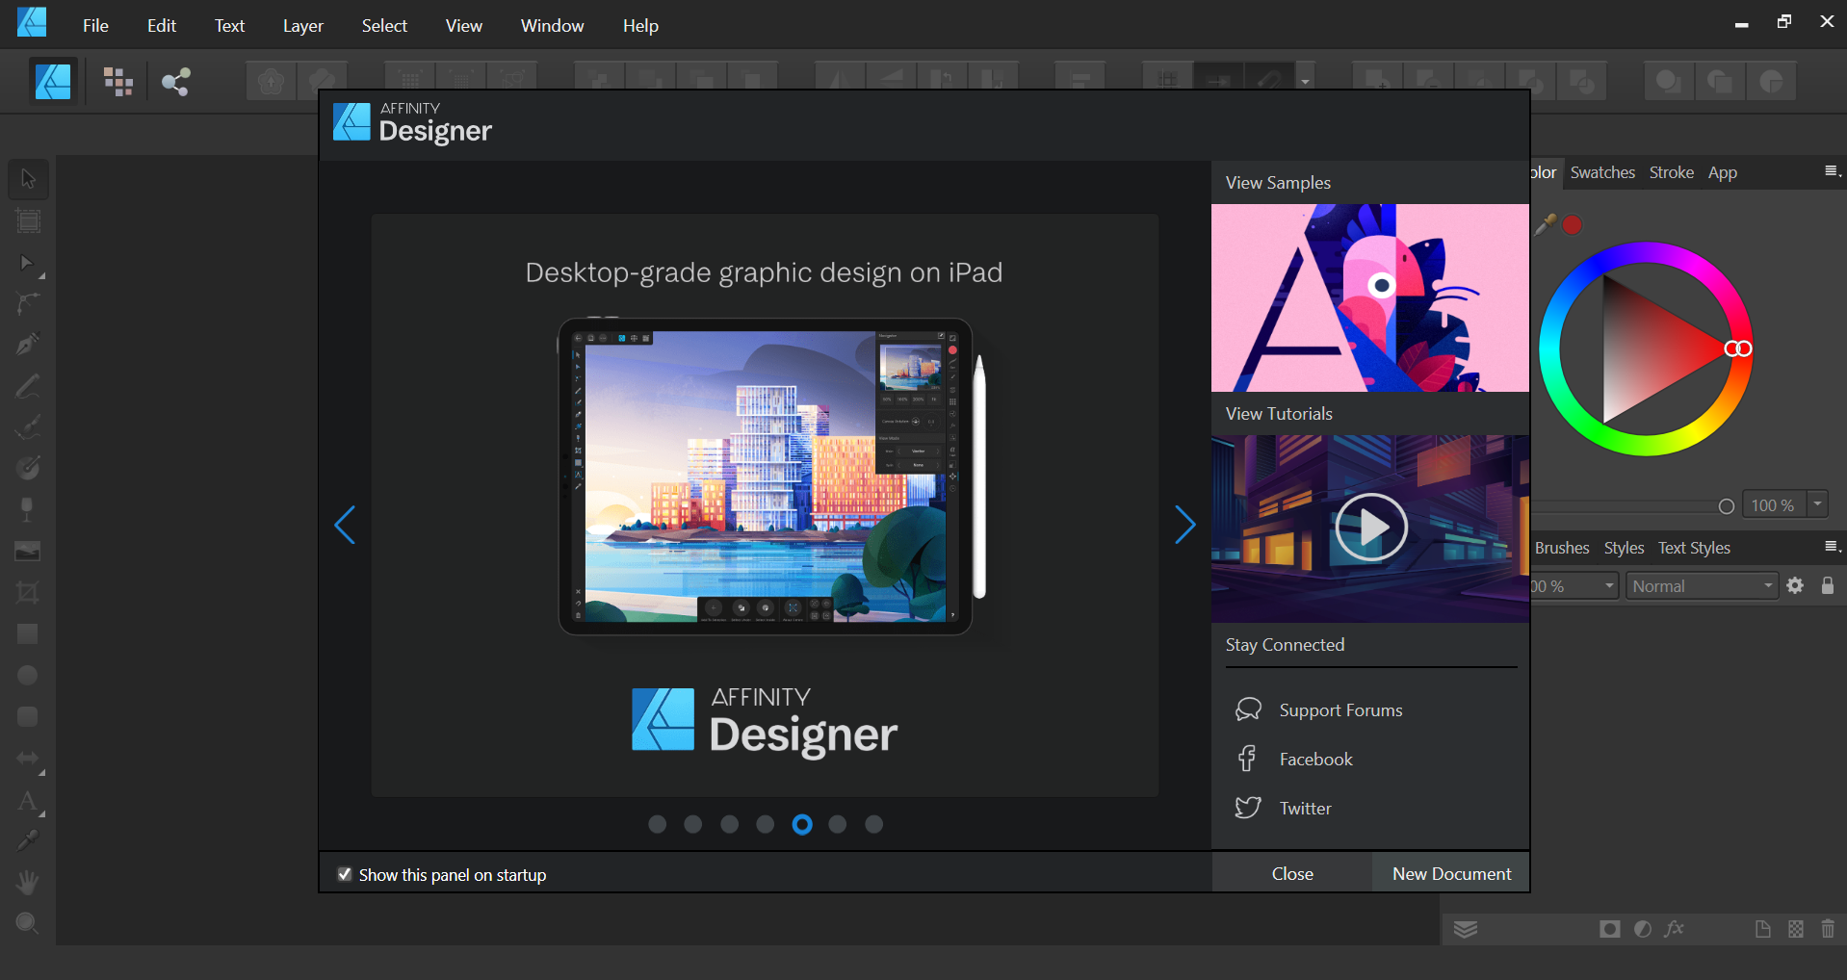
Task: Open the Window menu
Action: coord(552,26)
